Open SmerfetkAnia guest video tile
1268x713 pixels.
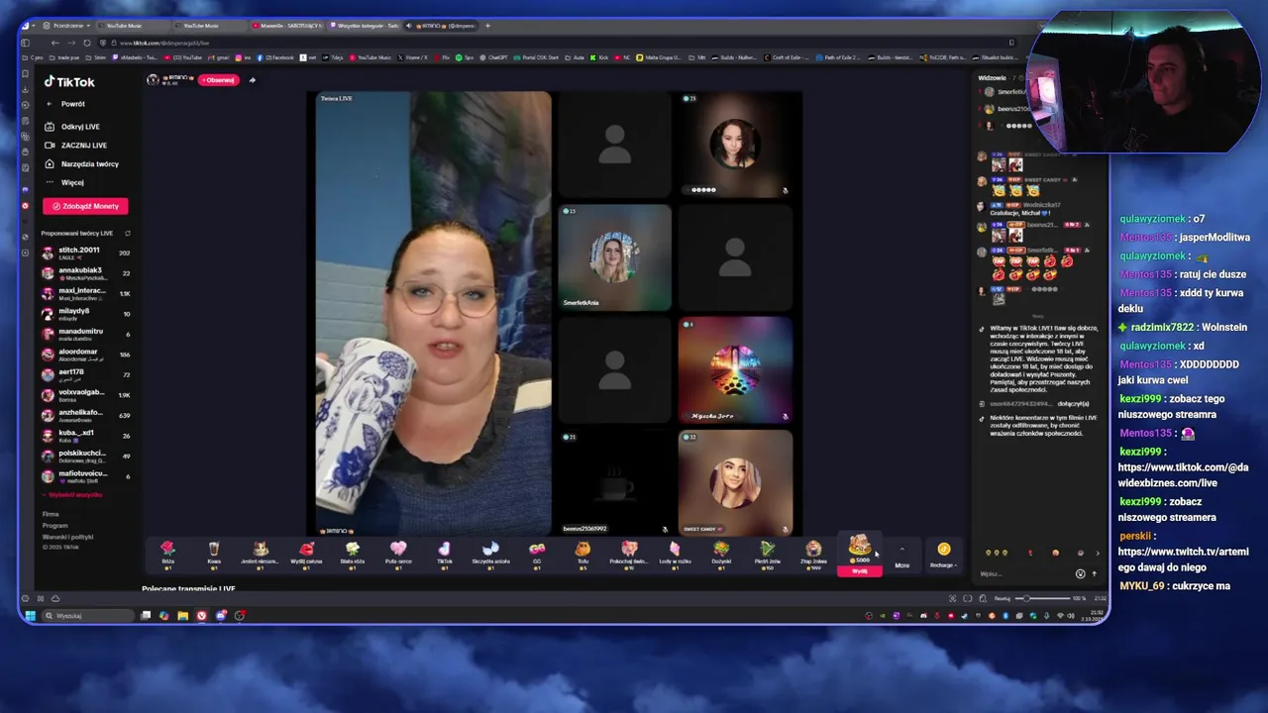click(x=614, y=257)
